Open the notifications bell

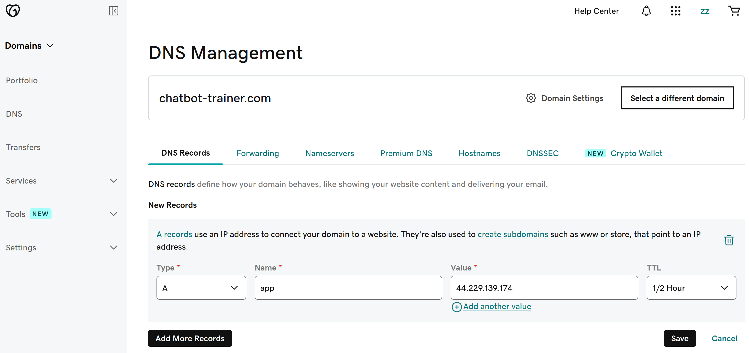coord(646,11)
